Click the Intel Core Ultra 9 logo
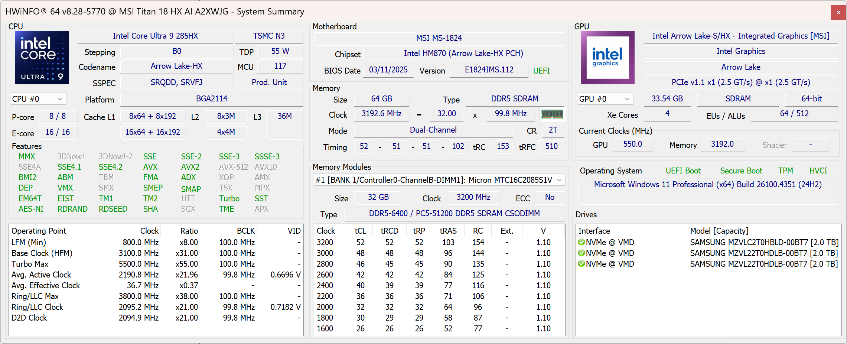Screen dimensions: 847x344 pos(42,57)
